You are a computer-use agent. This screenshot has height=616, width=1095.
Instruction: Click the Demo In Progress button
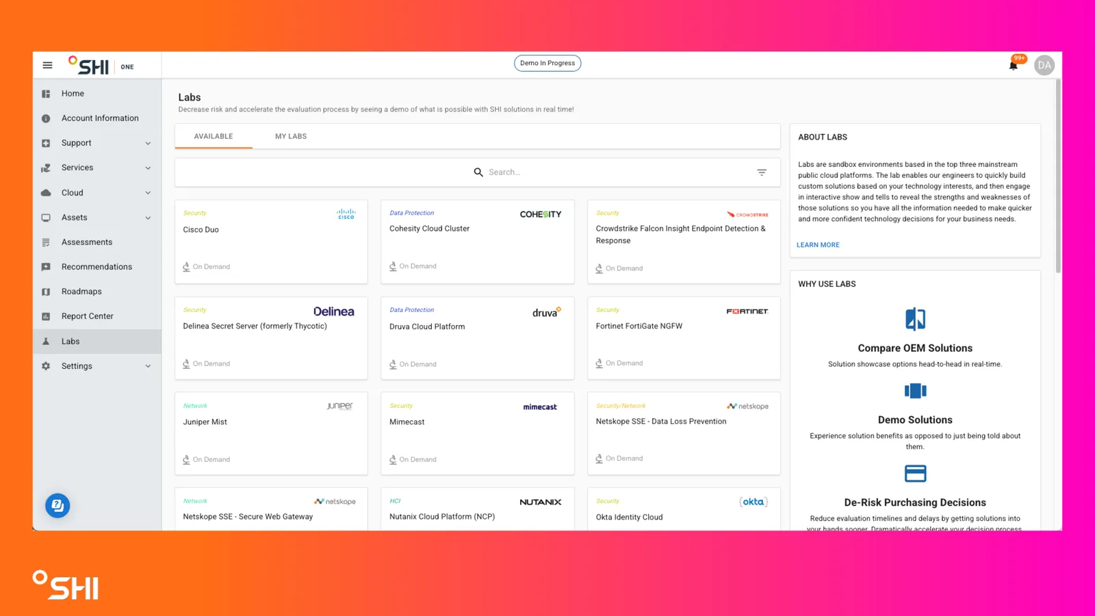click(x=547, y=63)
